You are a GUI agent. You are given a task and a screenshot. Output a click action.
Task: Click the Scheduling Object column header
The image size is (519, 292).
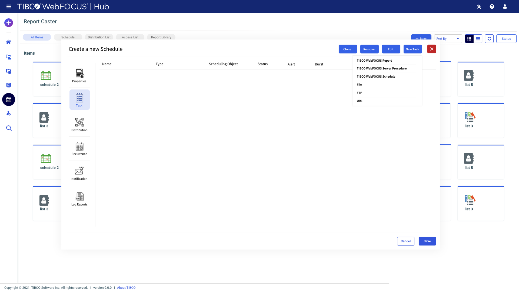click(x=223, y=64)
